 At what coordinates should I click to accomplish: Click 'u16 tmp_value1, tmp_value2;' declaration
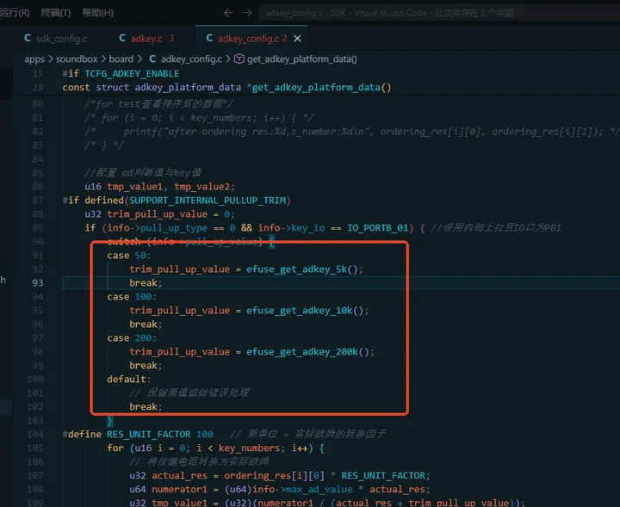coord(159,187)
